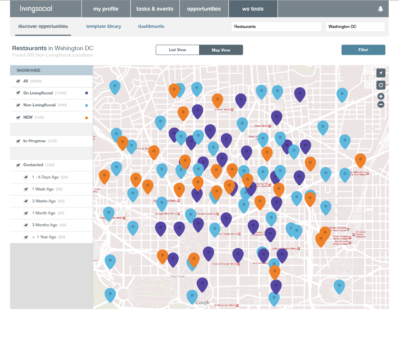399x343 pixels.
Task: Select the blue pin at map's bottom-left corner
Action: pyautogui.click(x=110, y=295)
